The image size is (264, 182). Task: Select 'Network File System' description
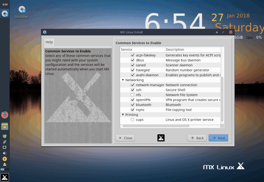coord(181,95)
